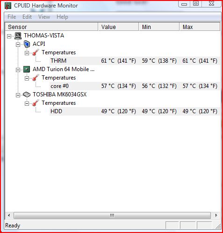Select the AMD Turion 64 Mobile label

pos(64,69)
